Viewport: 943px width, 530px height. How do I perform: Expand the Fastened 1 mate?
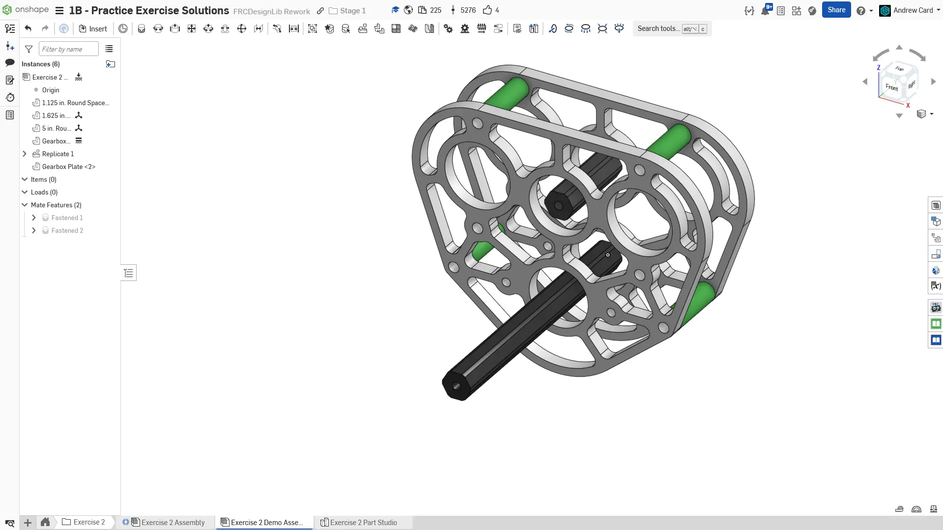point(34,218)
